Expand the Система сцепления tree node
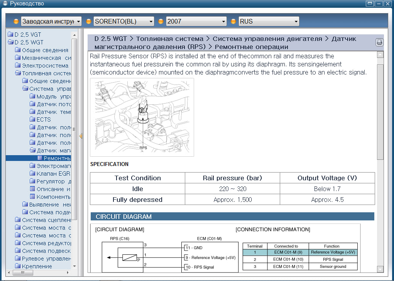The image size is (394, 281). tap(46, 220)
